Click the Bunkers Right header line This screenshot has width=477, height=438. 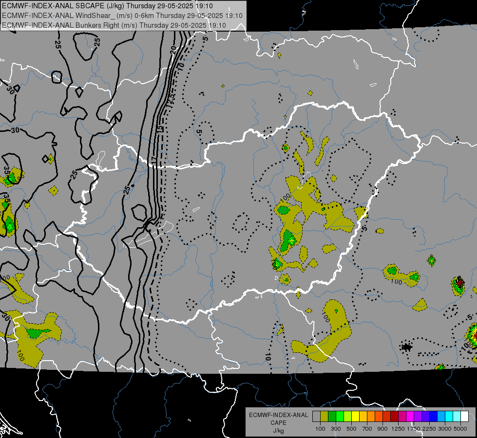click(x=114, y=25)
